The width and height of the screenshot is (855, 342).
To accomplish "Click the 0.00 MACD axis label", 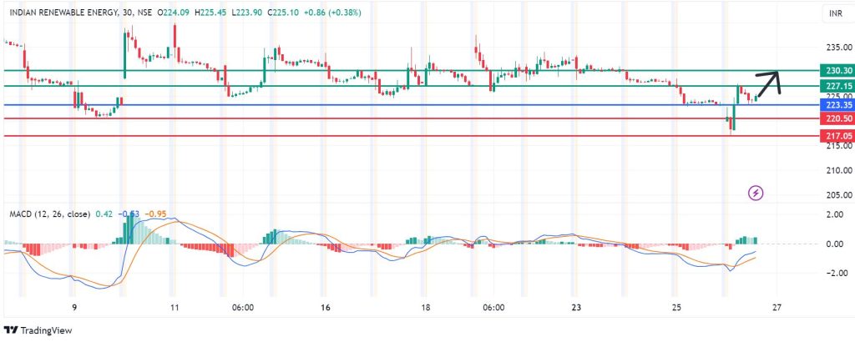I will click(x=835, y=244).
